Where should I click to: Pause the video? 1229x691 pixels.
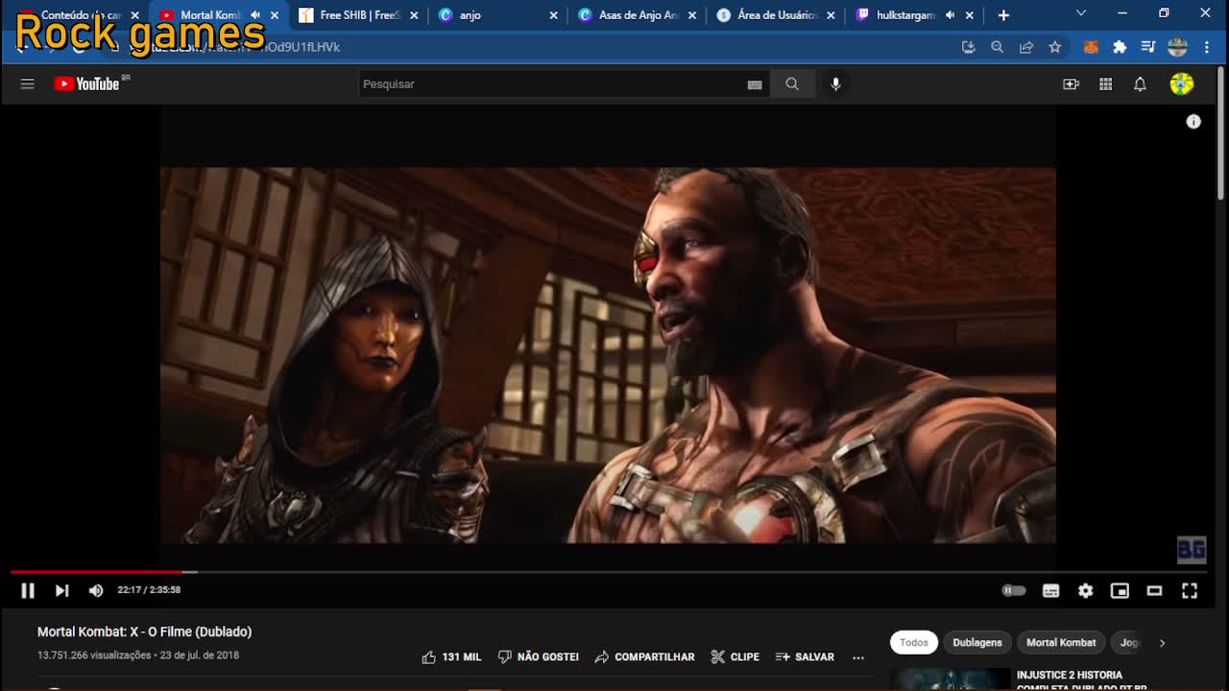pos(28,590)
